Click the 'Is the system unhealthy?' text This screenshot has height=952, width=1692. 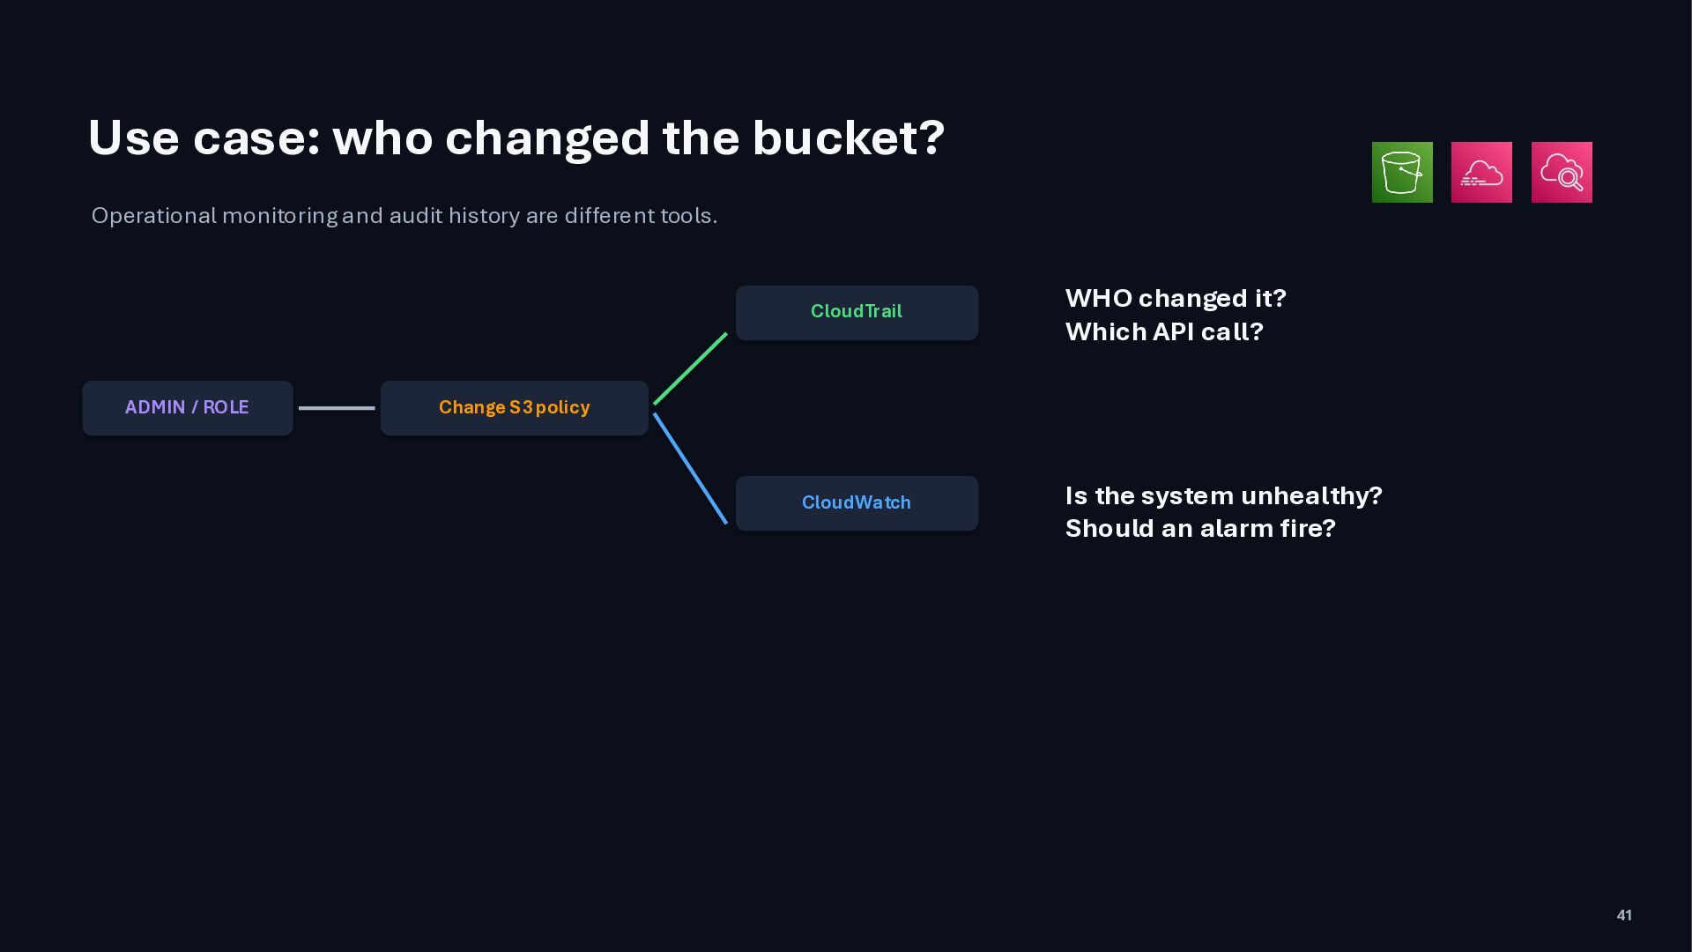click(1224, 495)
